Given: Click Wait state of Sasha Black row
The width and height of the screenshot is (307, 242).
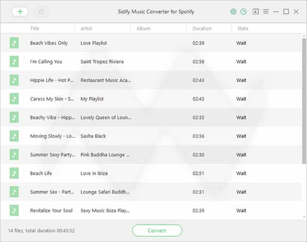Looking at the screenshot, I should tap(241, 136).
